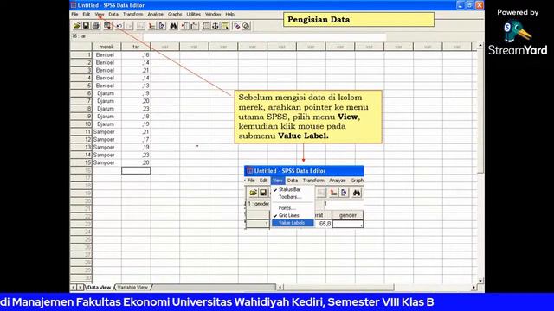Select the merek column header
Viewport: 554px width, 311px height.
point(106,47)
